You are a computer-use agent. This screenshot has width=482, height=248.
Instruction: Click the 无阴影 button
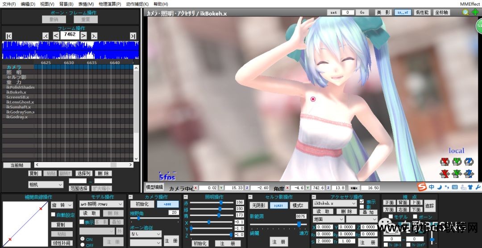point(258,205)
